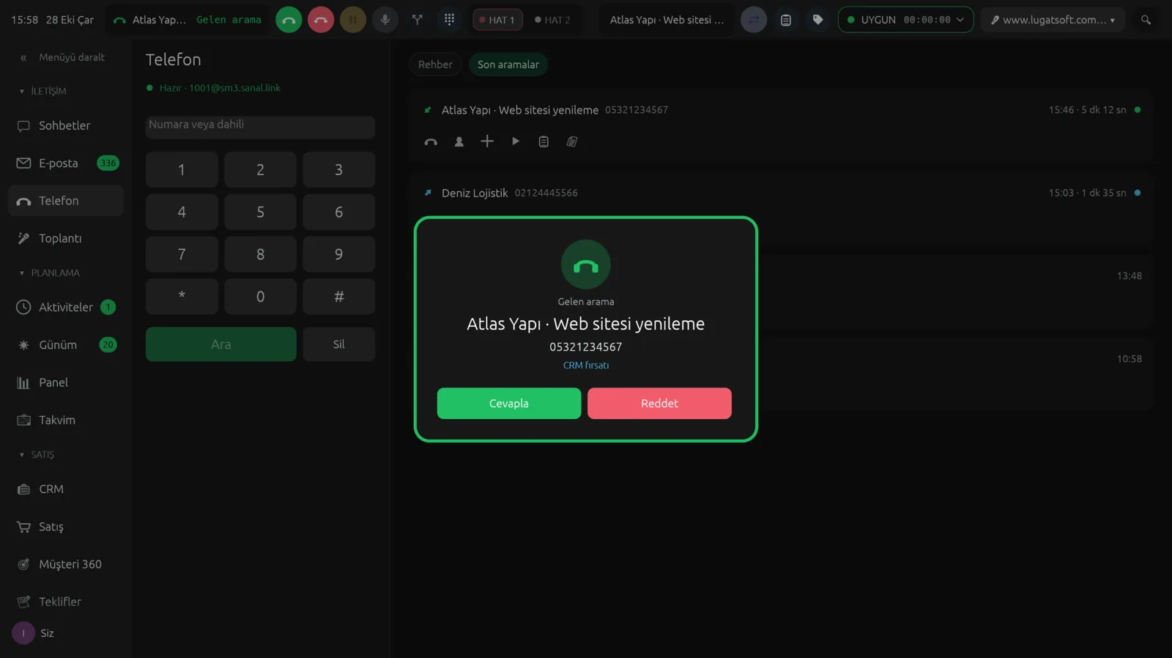The width and height of the screenshot is (1172, 658).
Task: Open the UYGUN status dropdown
Action: (905, 20)
